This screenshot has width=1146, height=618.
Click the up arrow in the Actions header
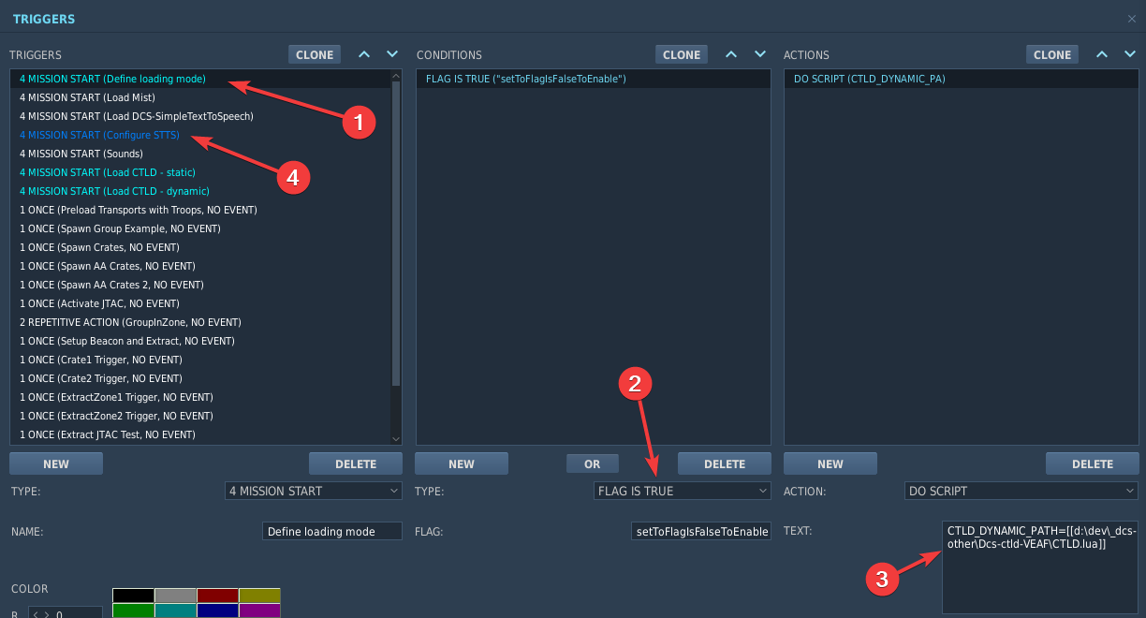click(x=1101, y=53)
